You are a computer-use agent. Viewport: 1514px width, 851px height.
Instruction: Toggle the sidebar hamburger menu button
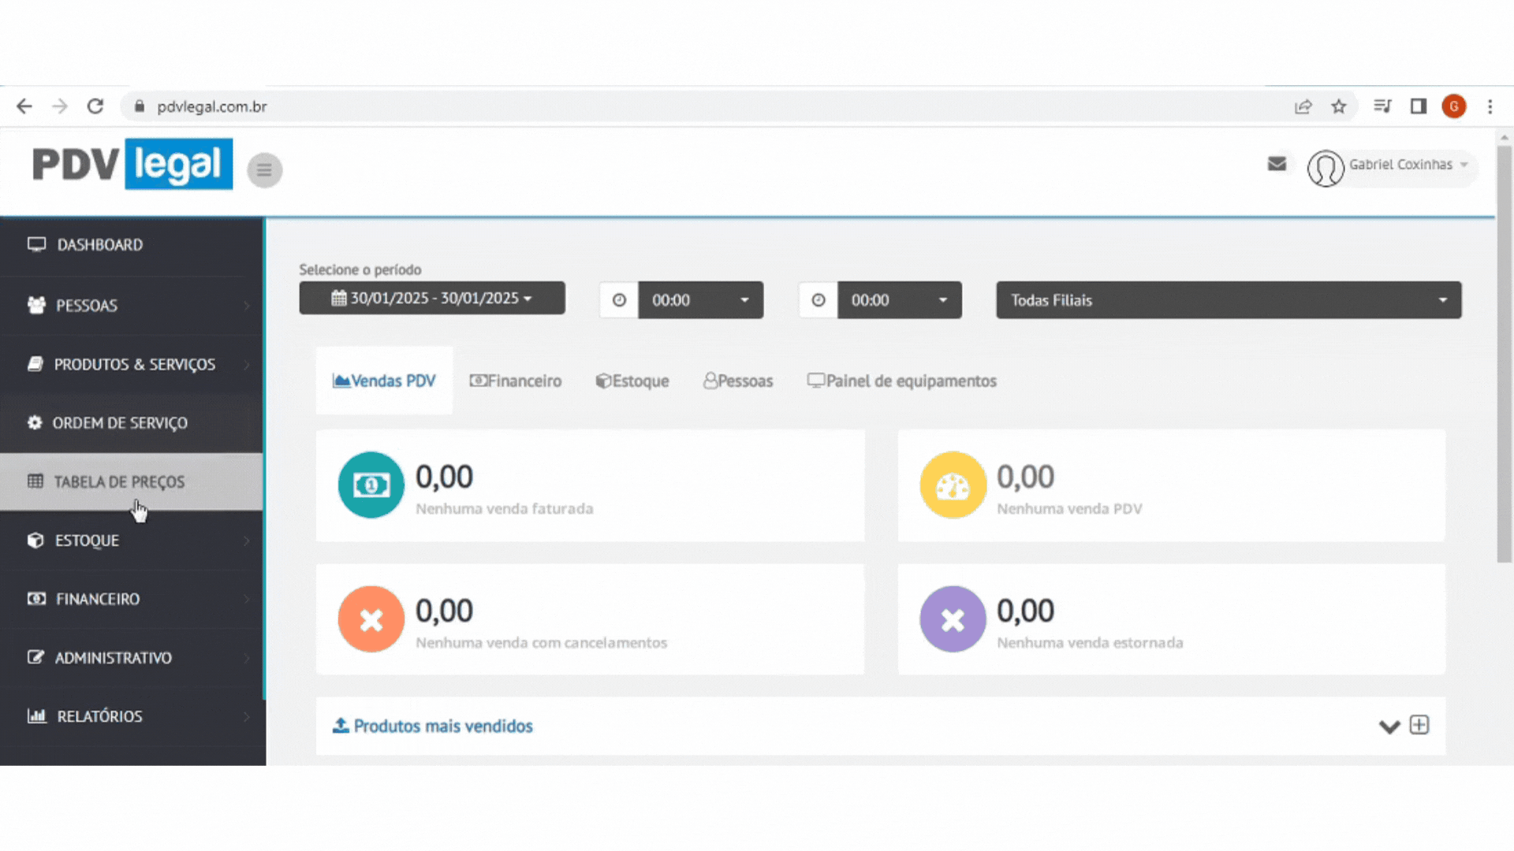(x=264, y=169)
